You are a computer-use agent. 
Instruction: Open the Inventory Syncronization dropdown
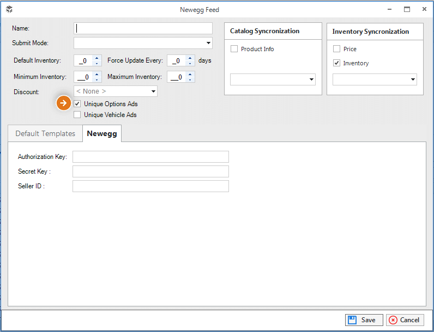375,79
